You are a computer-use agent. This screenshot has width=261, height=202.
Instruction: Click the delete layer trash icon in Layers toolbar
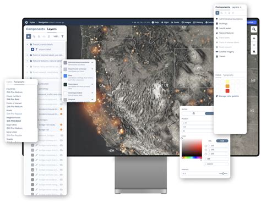(x=49, y=36)
